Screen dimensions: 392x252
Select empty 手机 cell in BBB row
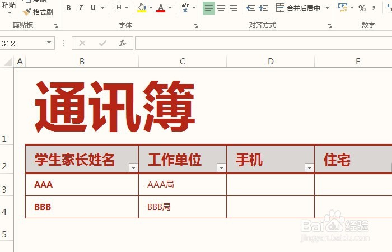click(x=270, y=207)
